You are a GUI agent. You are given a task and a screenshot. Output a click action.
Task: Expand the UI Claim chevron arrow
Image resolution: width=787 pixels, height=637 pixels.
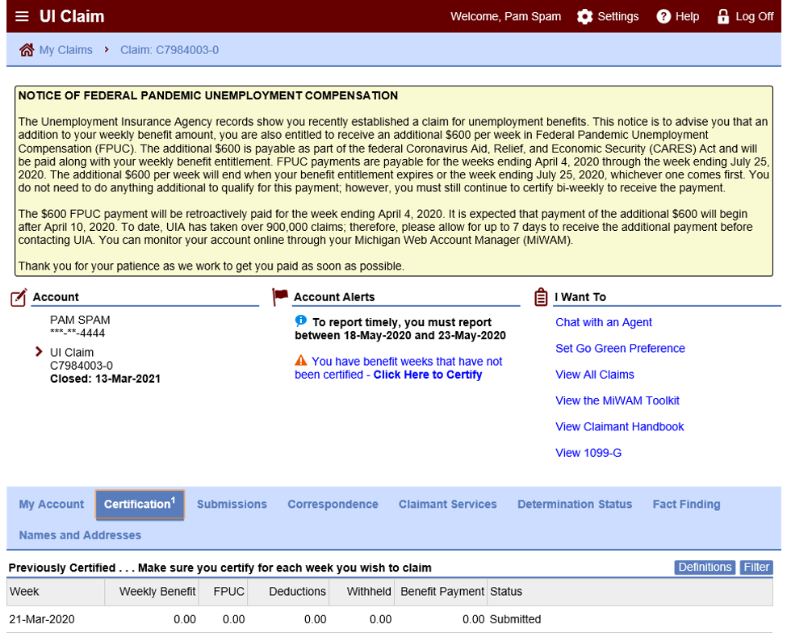click(x=39, y=352)
